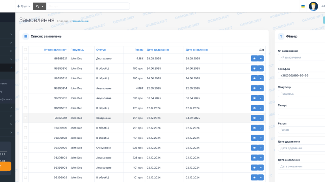Viewport: 325px width, 182px height.
Task: View order 96395908 with eye icon
Action: (254, 138)
